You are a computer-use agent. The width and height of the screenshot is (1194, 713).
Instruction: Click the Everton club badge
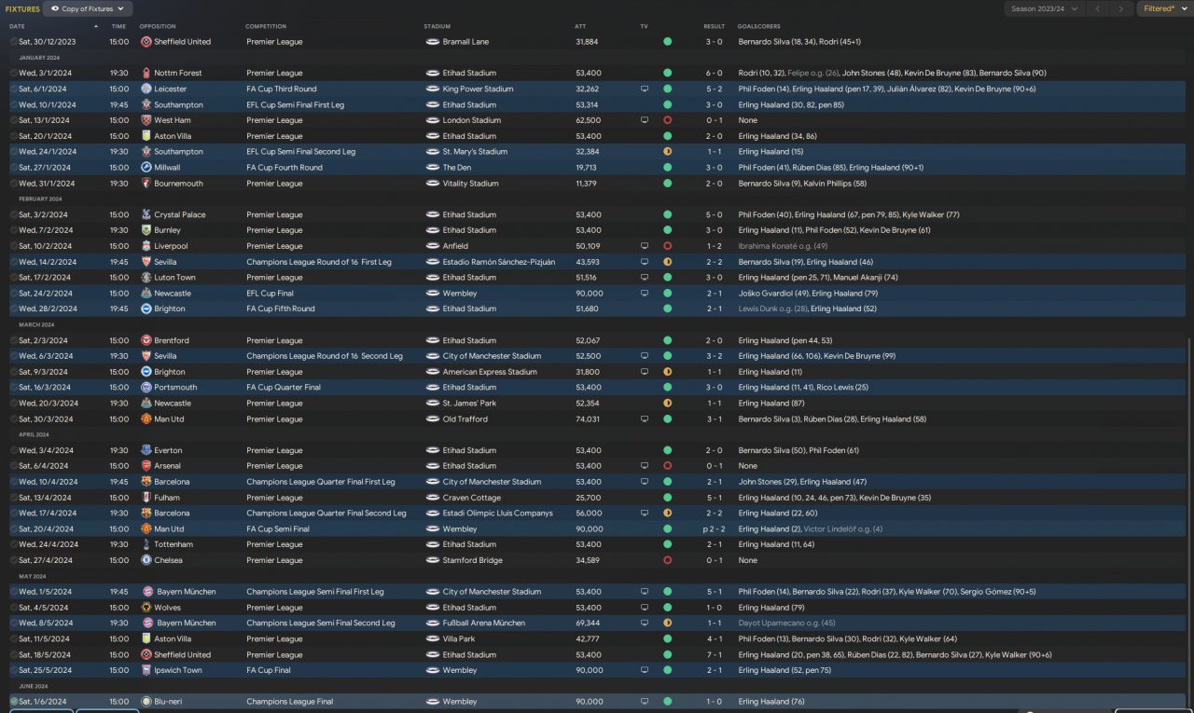pyautogui.click(x=146, y=450)
